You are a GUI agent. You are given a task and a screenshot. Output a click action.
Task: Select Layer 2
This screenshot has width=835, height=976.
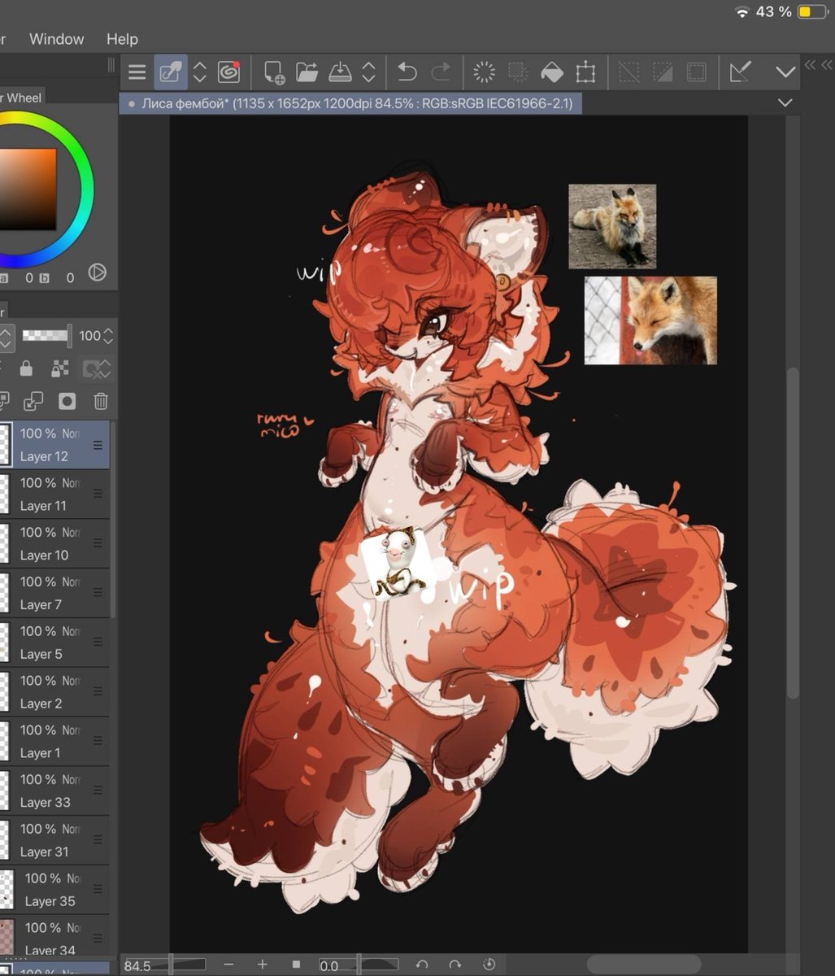(55, 692)
